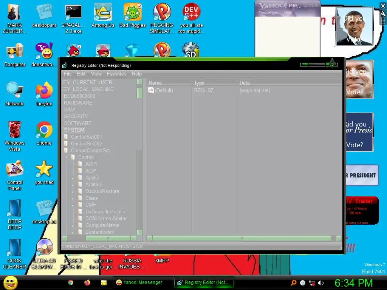The height and width of the screenshot is (290, 387).
Task: Open Control Panel desktop icon
Action: click(15, 176)
